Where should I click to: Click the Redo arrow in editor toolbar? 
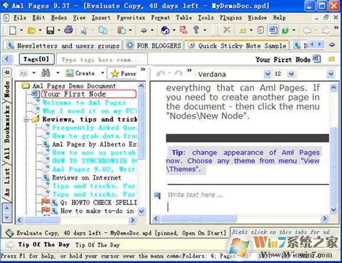pos(179,73)
